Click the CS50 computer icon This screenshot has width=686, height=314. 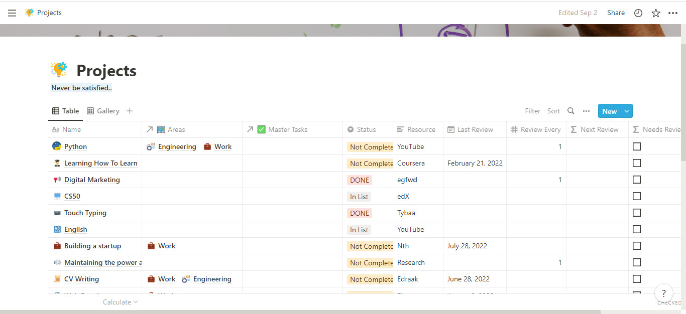tap(57, 196)
